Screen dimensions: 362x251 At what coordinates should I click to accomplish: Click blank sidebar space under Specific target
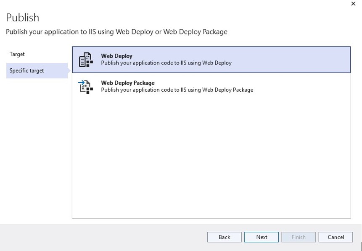36,147
